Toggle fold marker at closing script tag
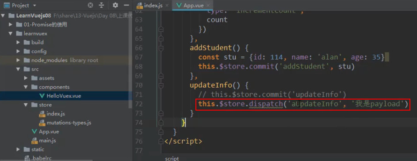Screen dimensions: 417x161 pos(161,141)
